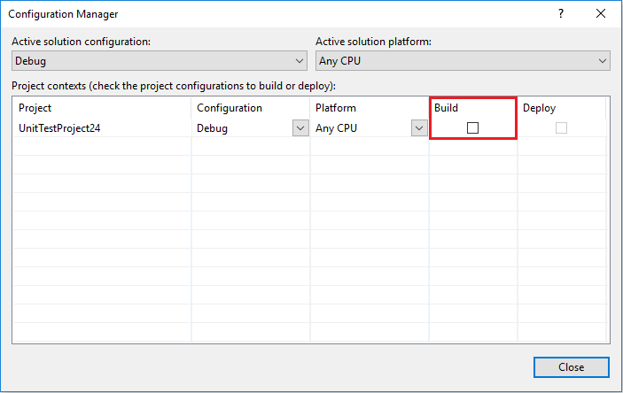Click the Configuration column header
This screenshot has width=623, height=393.
(230, 108)
